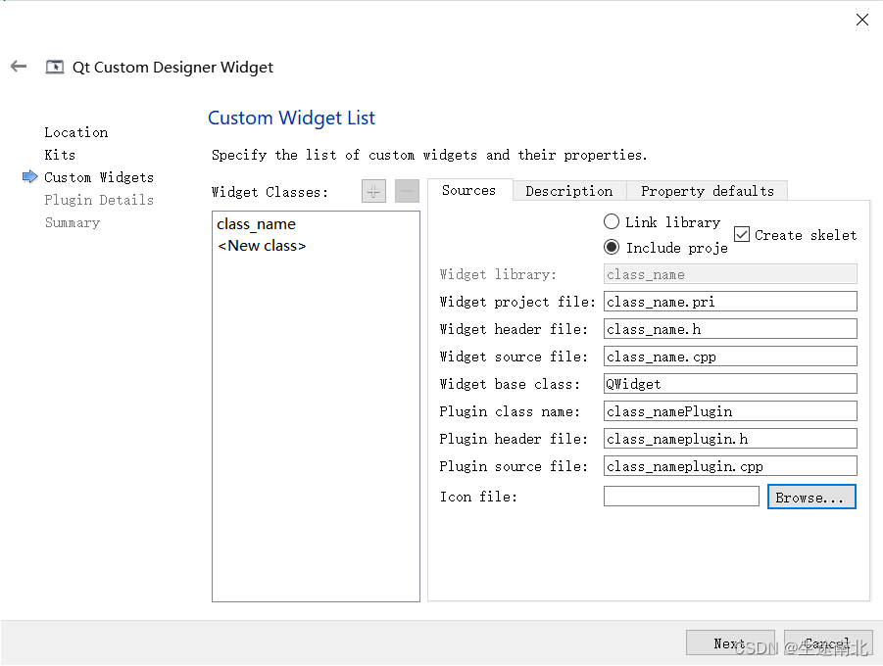Click Location step in sidebar
This screenshot has width=883, height=666.
click(x=76, y=132)
